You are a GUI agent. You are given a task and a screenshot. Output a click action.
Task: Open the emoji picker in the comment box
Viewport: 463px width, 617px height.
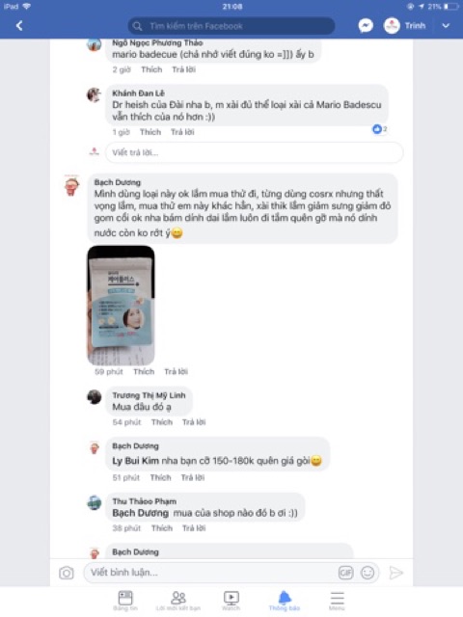368,573
